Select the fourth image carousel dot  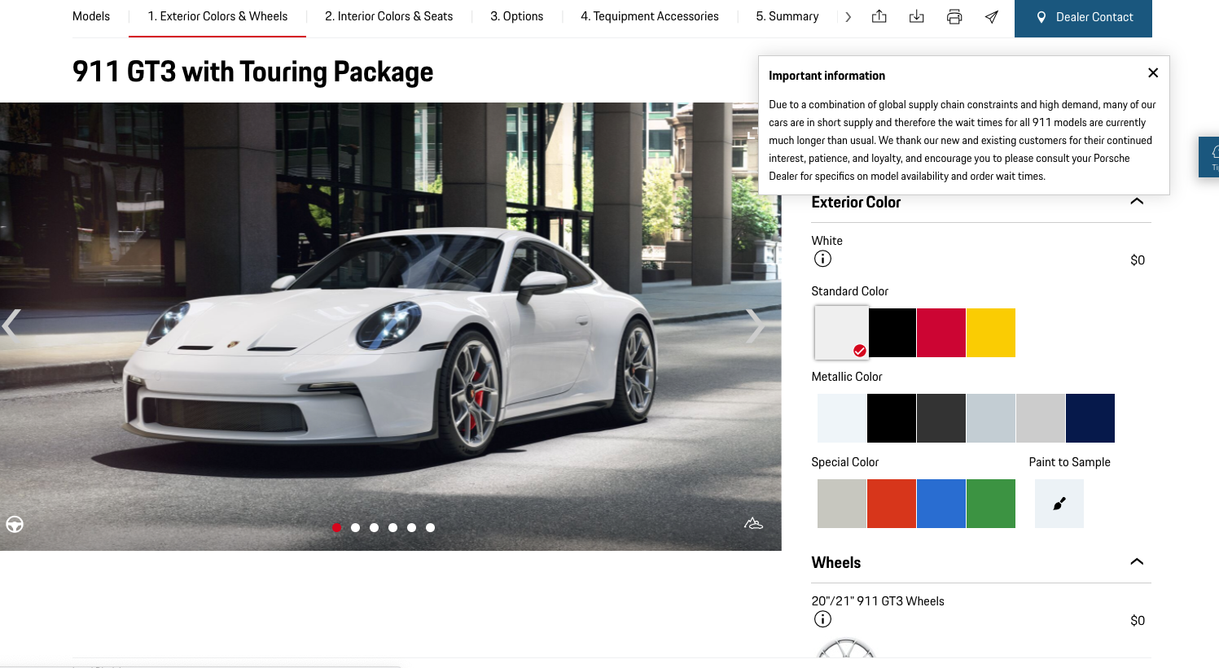392,527
